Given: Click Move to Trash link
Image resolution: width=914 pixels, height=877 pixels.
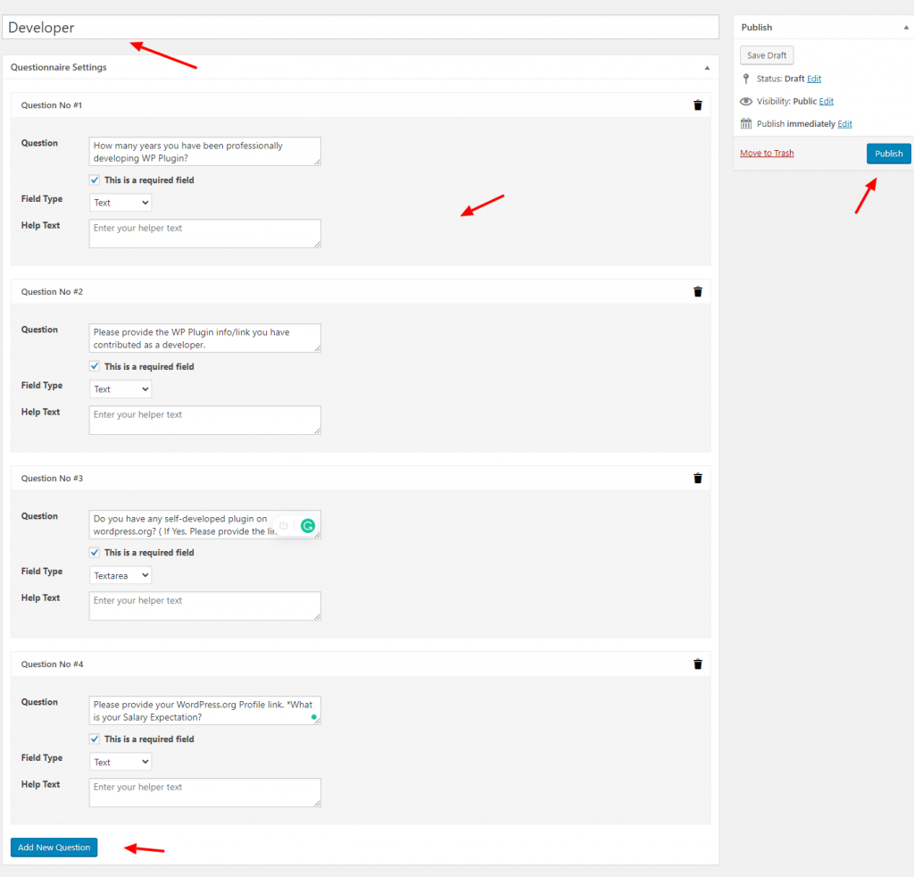Looking at the screenshot, I should (767, 153).
